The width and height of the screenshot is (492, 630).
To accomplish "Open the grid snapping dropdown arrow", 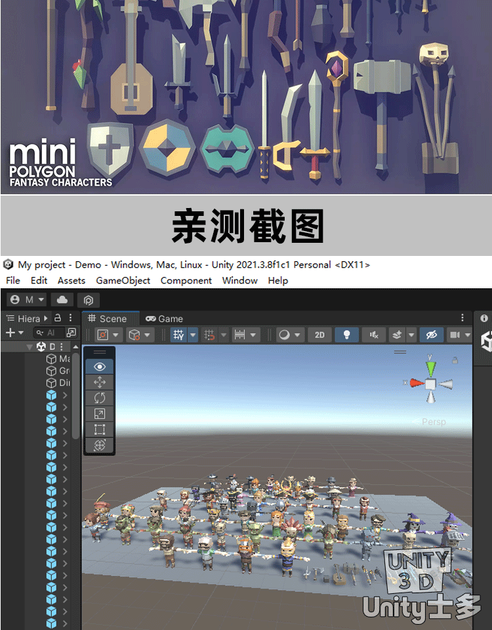I will (x=224, y=335).
